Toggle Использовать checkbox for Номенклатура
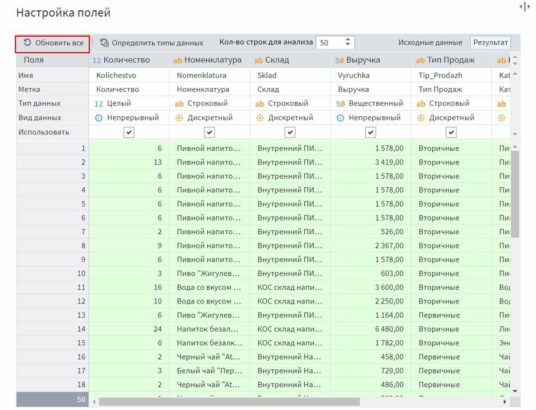The height and width of the screenshot is (410, 536). [210, 132]
